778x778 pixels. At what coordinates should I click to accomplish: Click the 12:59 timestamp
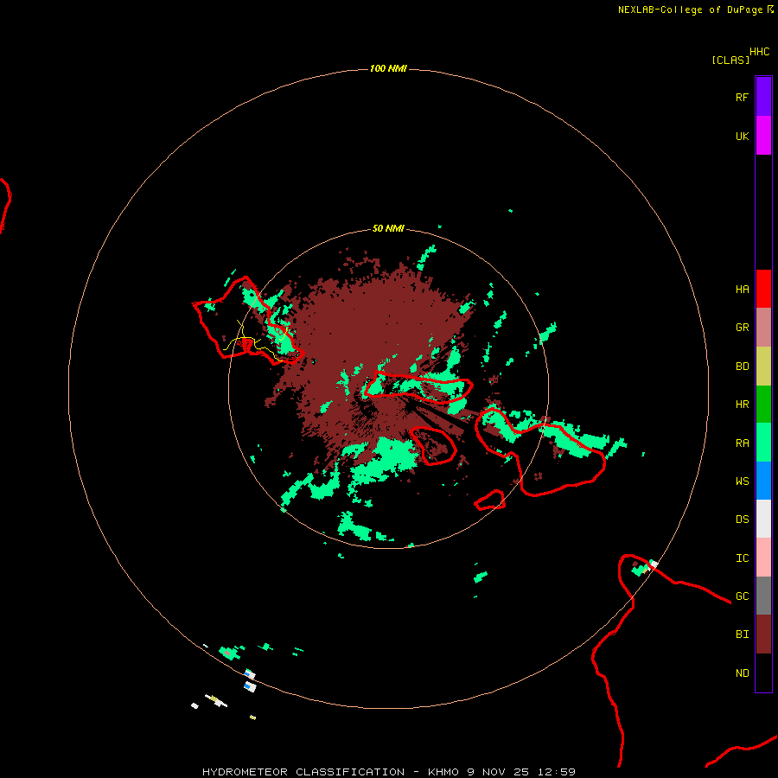pos(556,772)
